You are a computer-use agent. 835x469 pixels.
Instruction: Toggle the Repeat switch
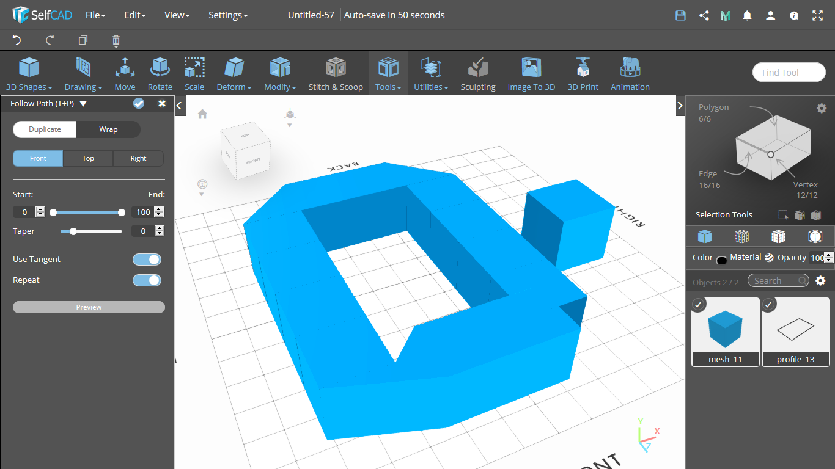(147, 280)
